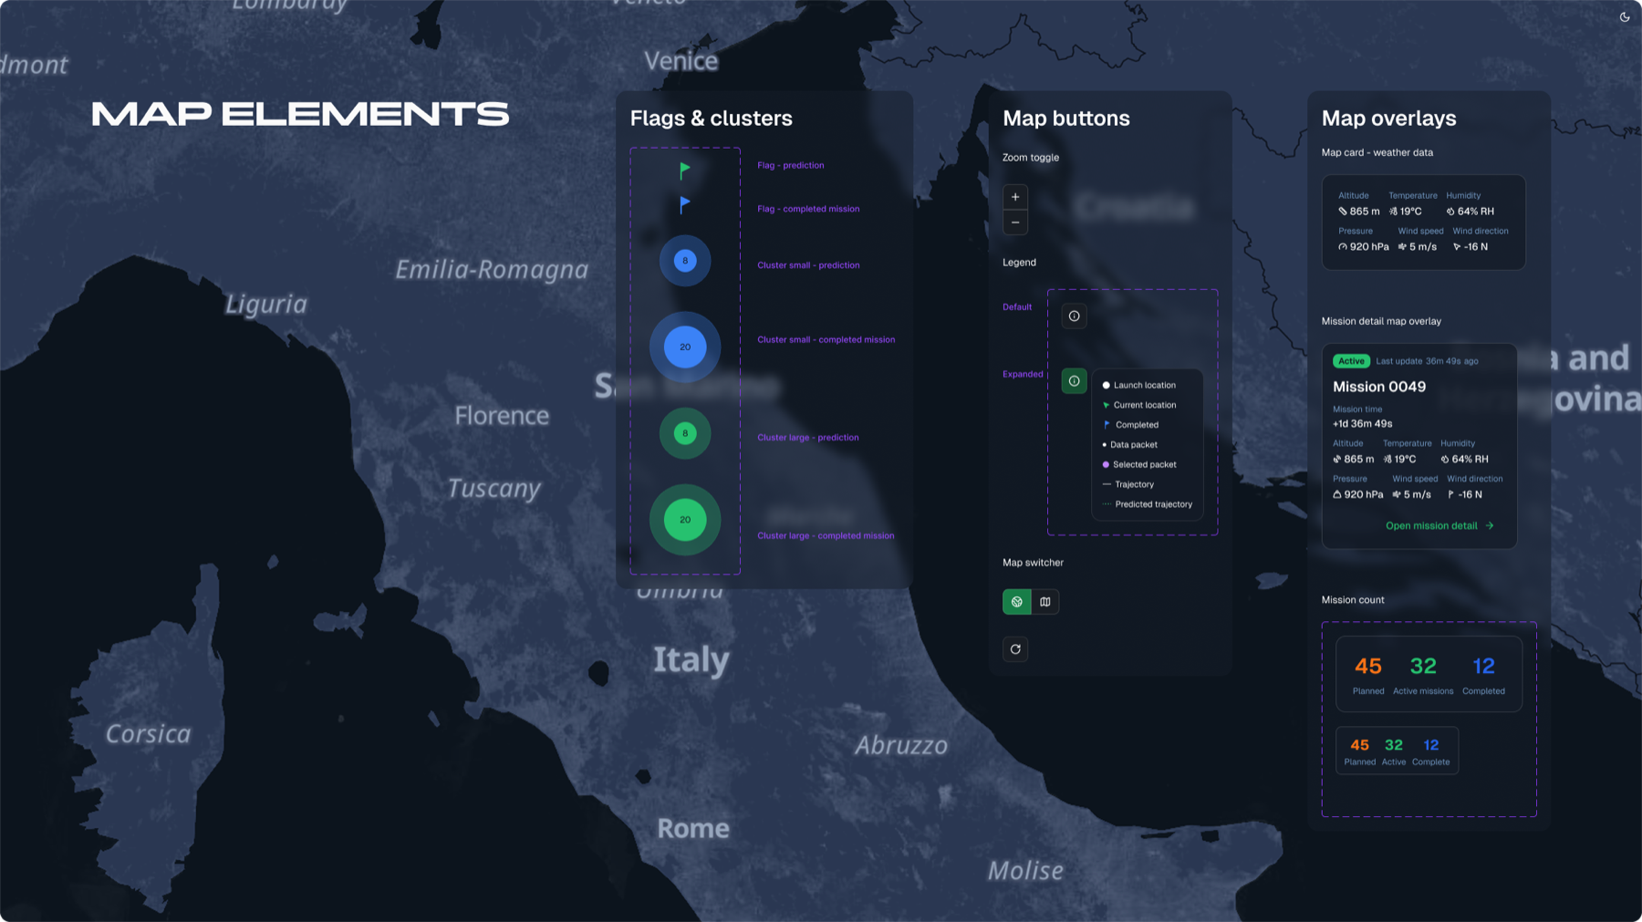Open the default legend info button
1642x922 pixels.
[1074, 316]
